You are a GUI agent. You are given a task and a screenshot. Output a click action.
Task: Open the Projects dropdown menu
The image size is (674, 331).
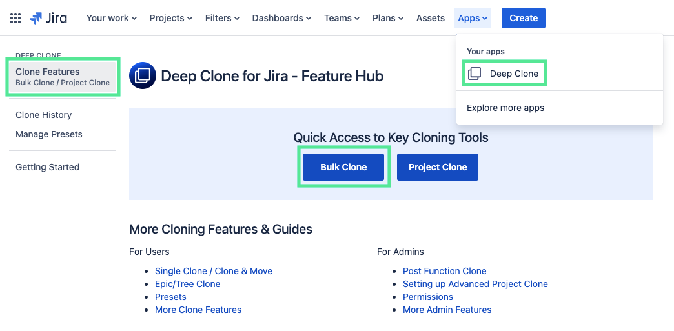click(170, 18)
